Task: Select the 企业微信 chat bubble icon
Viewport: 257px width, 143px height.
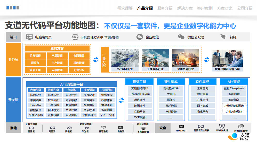Action: pos(140,37)
